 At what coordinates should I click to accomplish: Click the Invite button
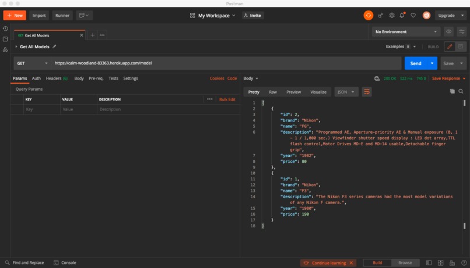[252, 15]
